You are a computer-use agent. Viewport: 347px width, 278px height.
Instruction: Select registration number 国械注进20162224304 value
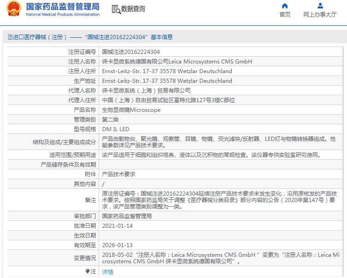pyautogui.click(x=131, y=52)
